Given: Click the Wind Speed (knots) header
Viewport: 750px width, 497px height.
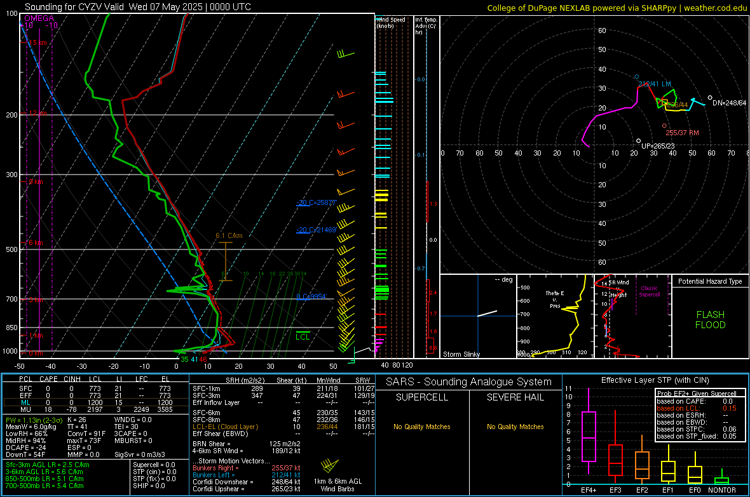Looking at the screenshot, I should 391,22.
